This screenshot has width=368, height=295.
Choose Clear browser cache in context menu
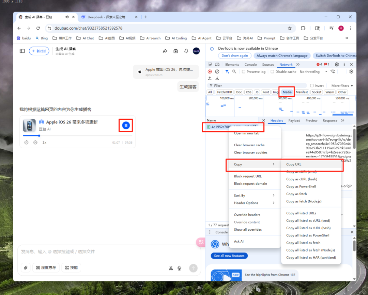point(255,145)
